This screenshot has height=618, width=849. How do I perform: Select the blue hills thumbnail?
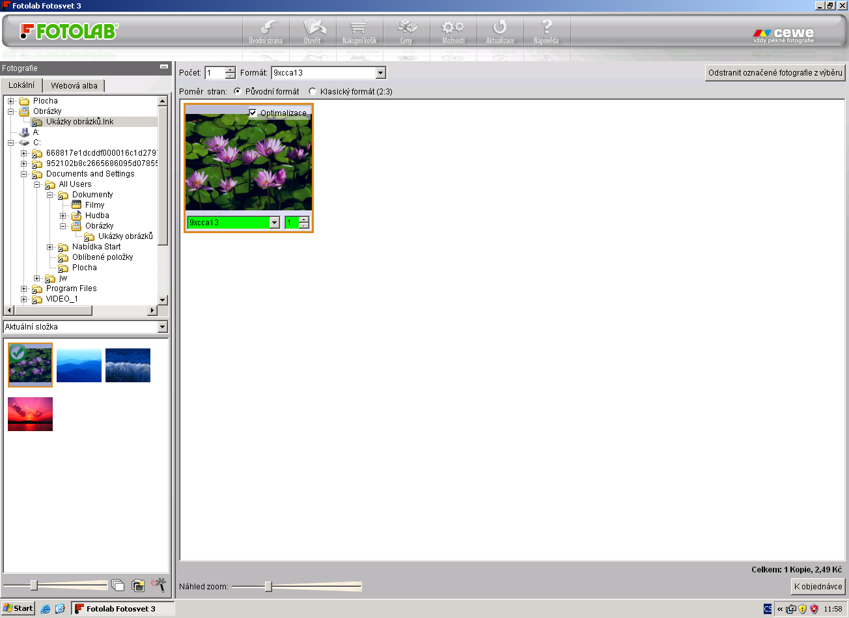coord(79,365)
